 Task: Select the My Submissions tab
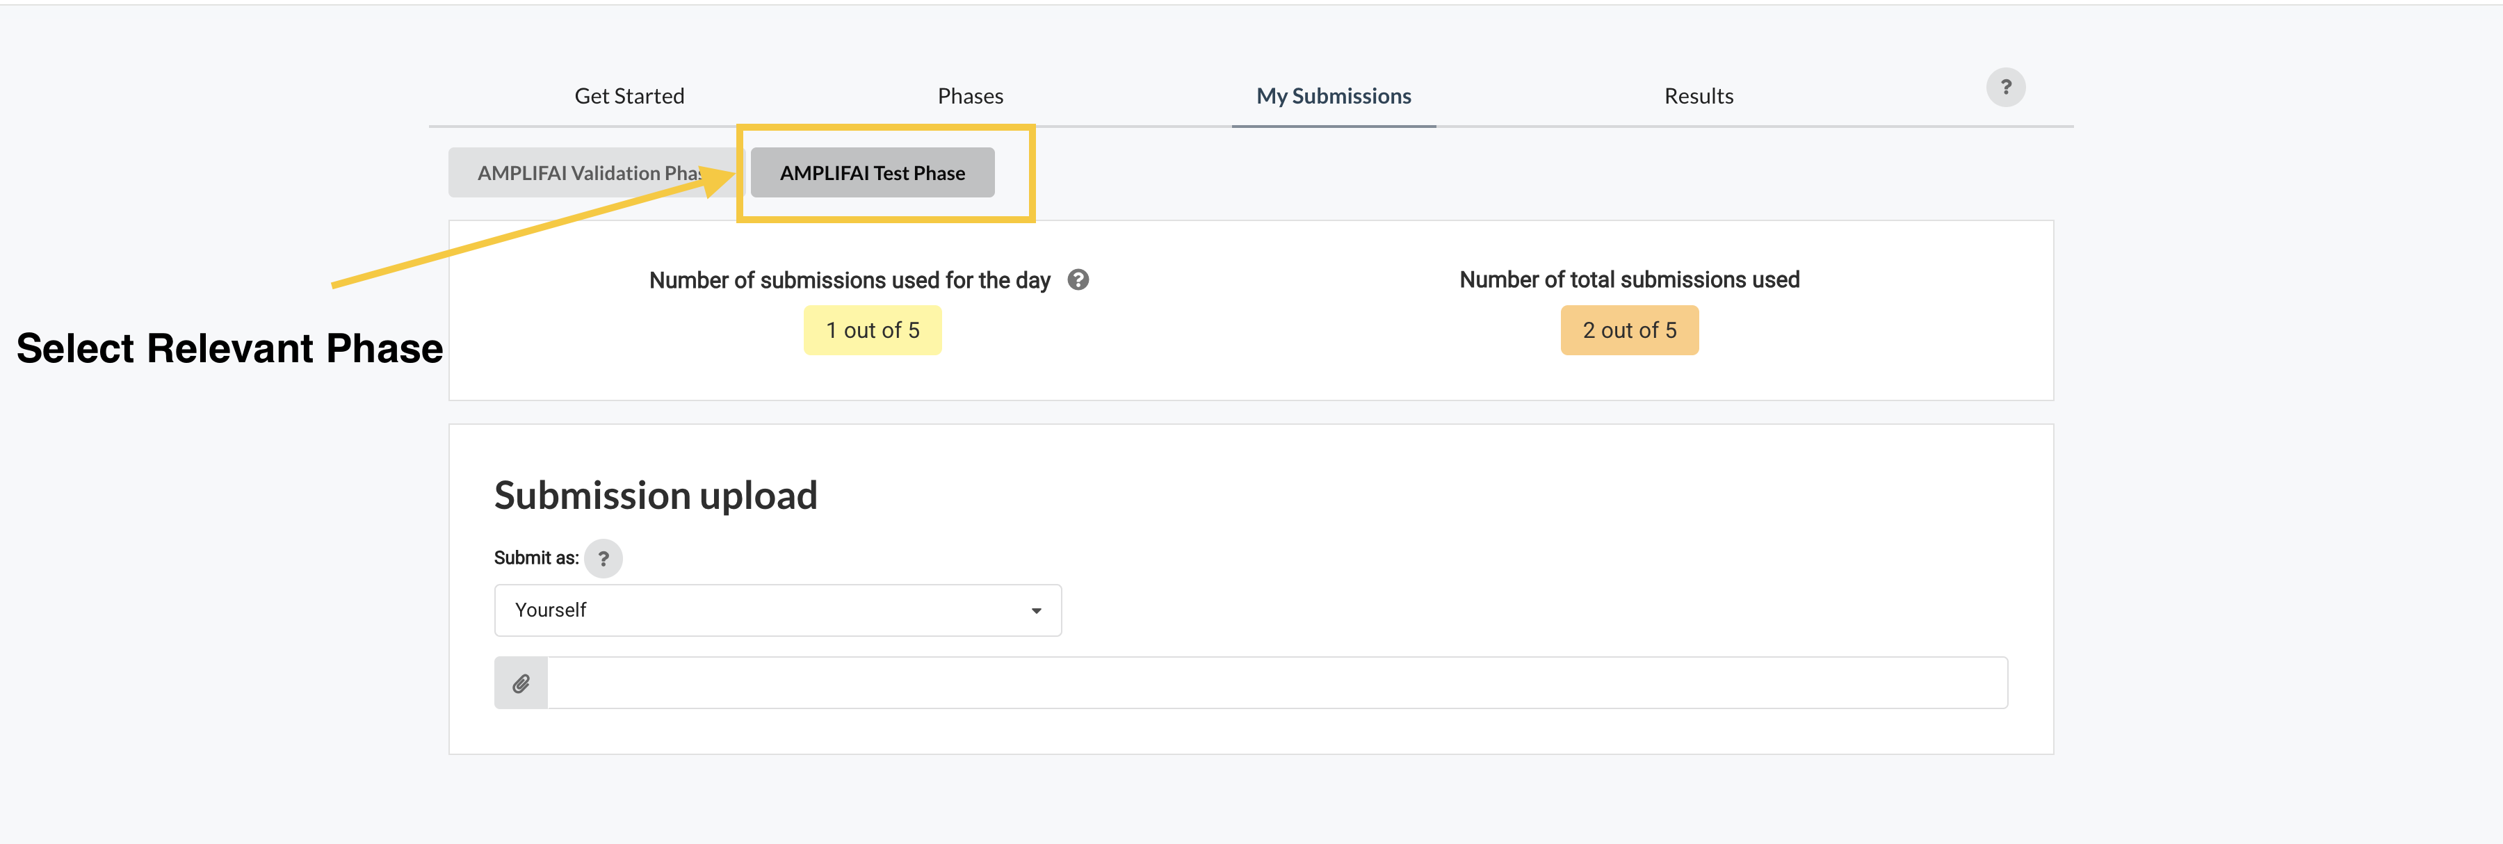(x=1333, y=96)
